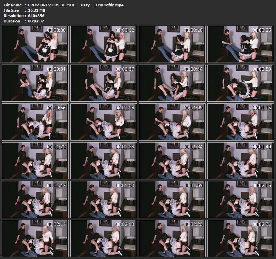The height and width of the screenshot is (259, 276).
Task: Click the thumbnail at 00:01:47
Action: tap(35, 199)
